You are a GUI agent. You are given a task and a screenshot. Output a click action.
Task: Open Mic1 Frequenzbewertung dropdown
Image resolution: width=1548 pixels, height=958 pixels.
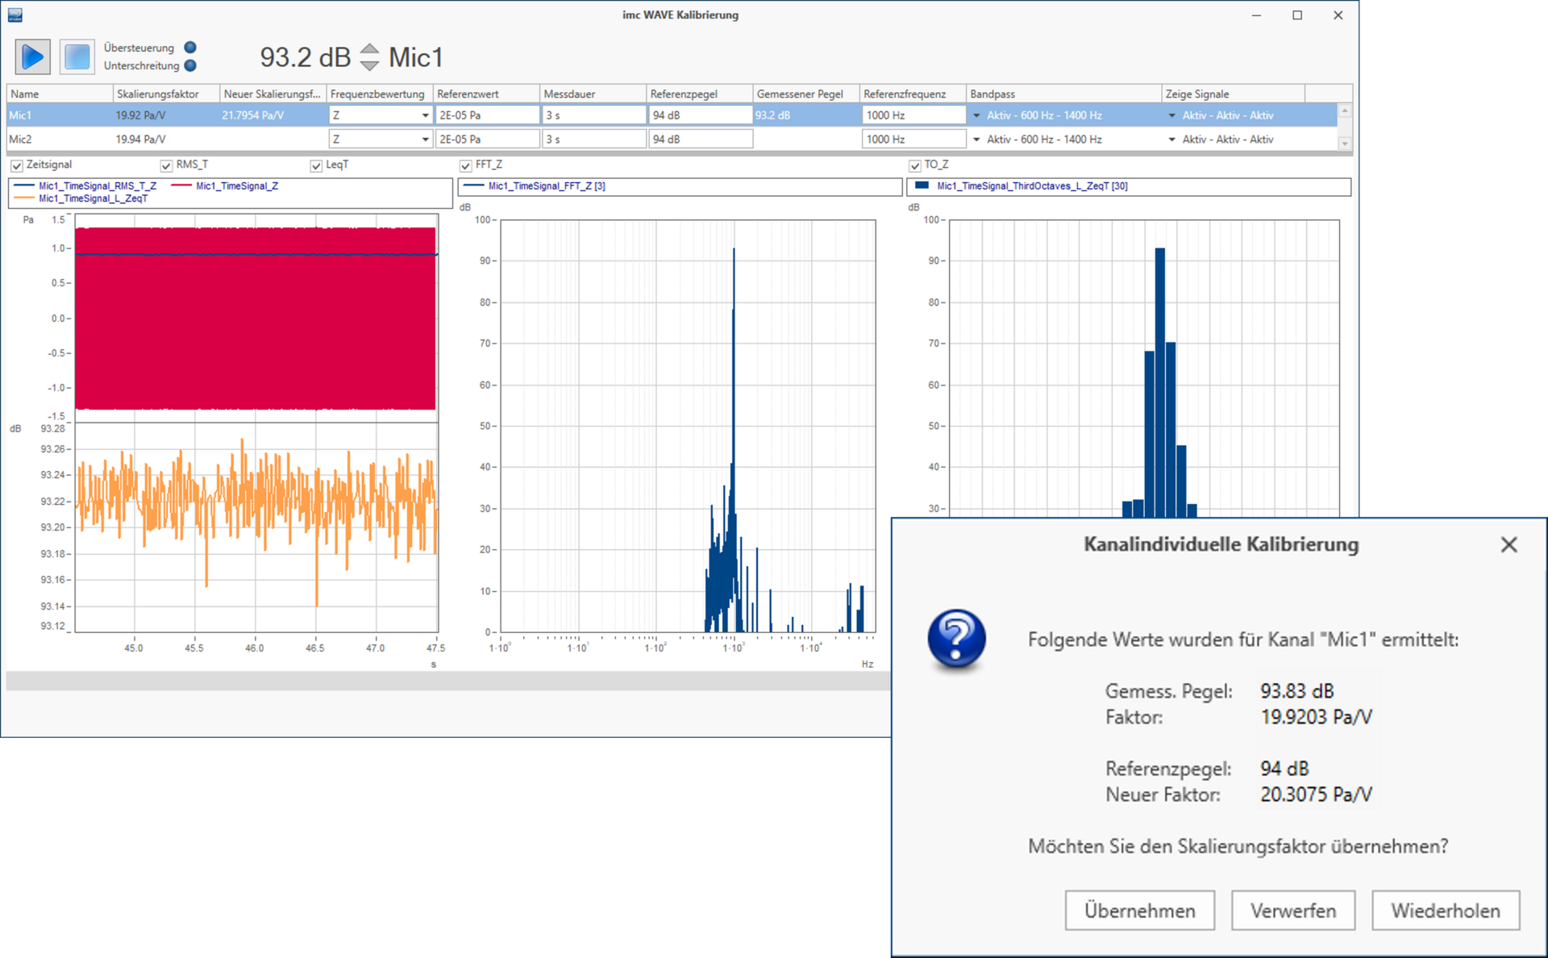(425, 115)
